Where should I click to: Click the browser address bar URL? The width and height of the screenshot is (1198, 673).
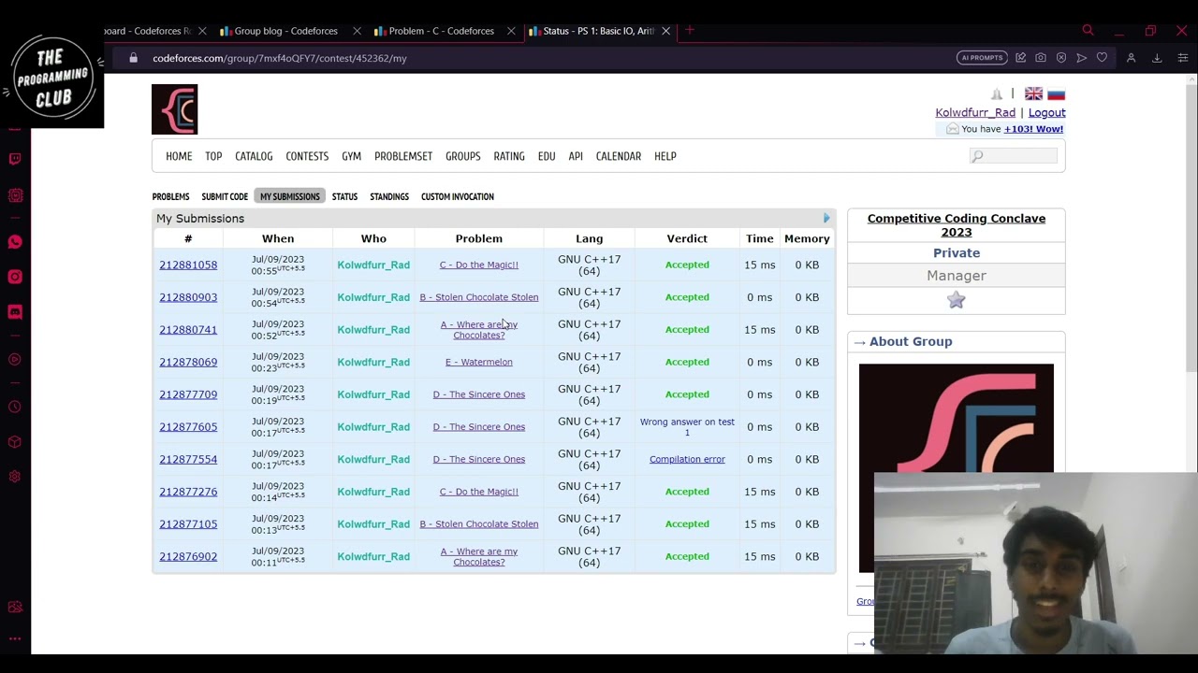(x=279, y=58)
